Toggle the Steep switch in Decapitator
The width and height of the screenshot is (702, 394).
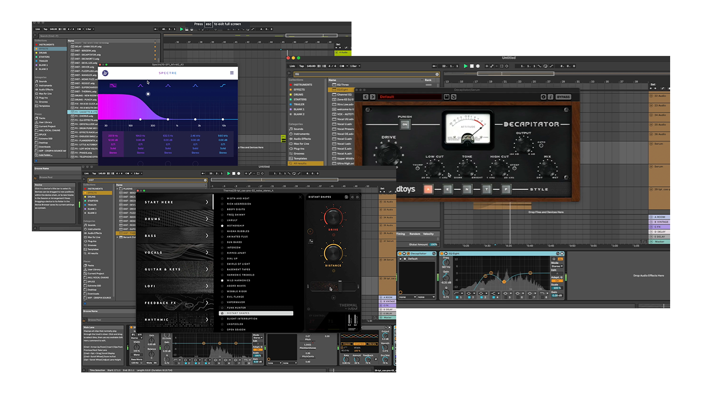pos(514,167)
